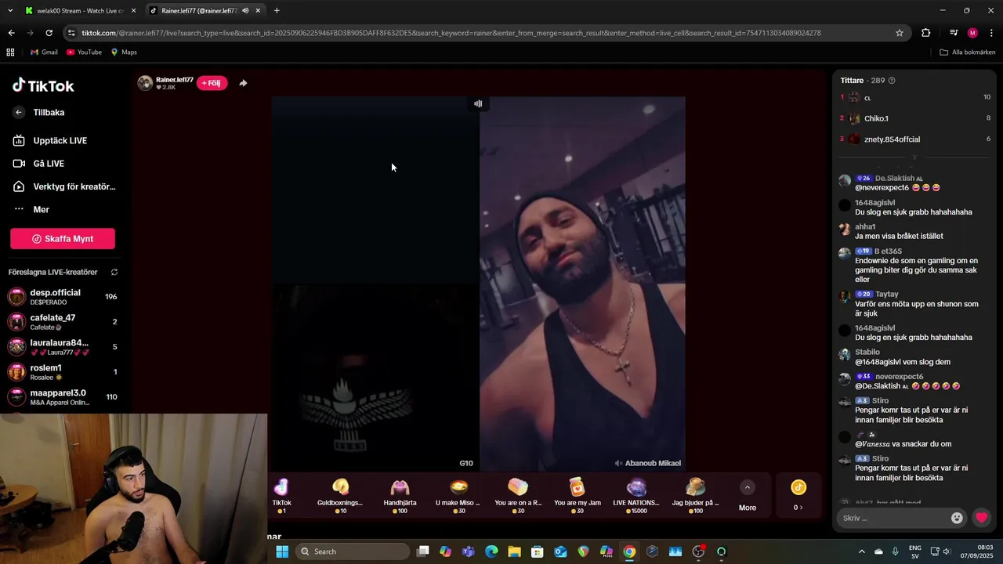
Task: Switch to the welak00 Stream browser tab
Action: [78, 10]
